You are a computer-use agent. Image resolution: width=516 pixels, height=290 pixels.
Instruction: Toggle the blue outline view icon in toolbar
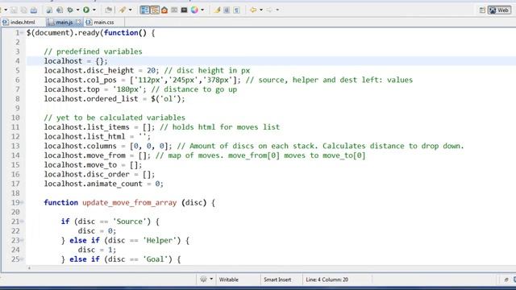click(x=145, y=10)
